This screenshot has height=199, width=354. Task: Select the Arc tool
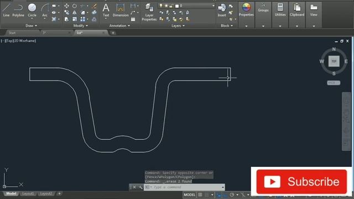45,10
